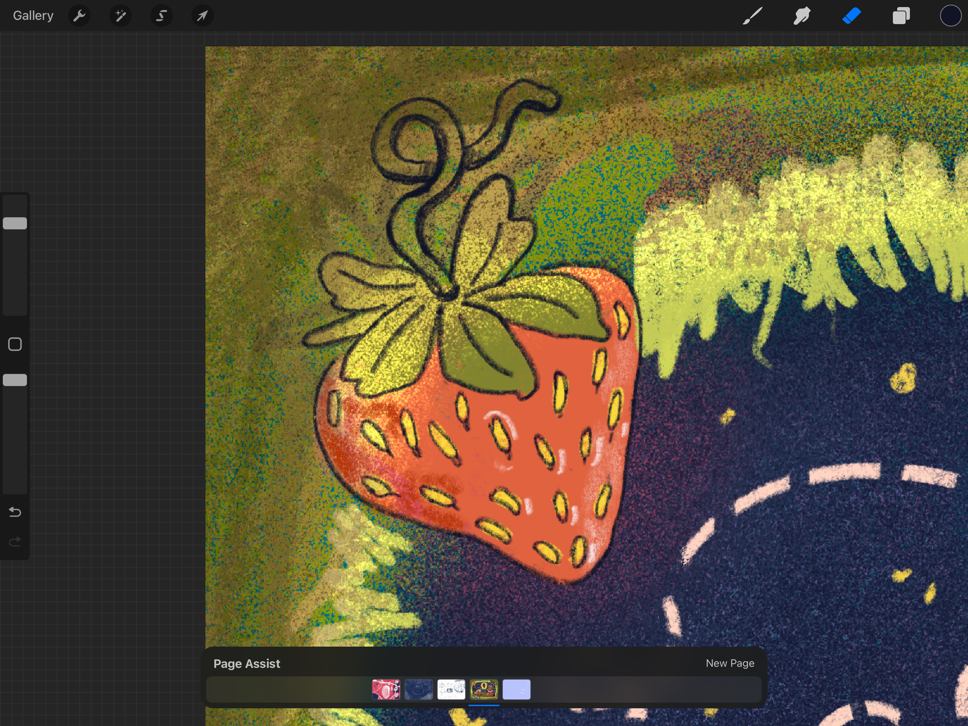
Task: Tap the blue Eraser tool
Action: (851, 16)
